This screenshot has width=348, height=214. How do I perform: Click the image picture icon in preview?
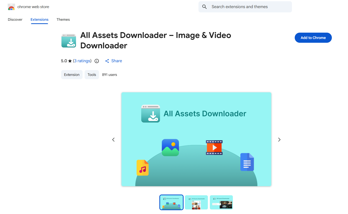pyautogui.click(x=170, y=147)
